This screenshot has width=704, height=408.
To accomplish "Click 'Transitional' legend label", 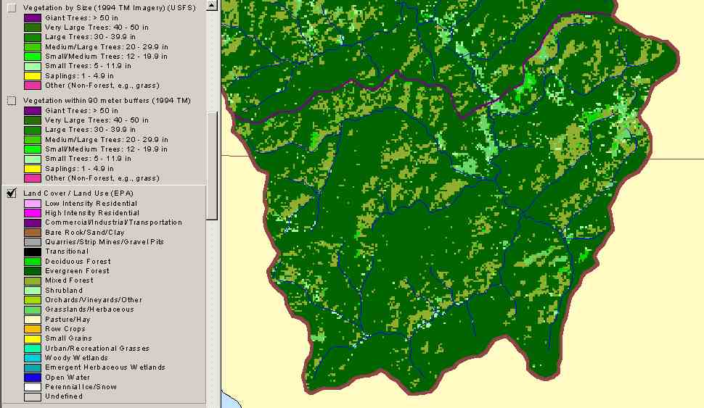I will tap(67, 251).
